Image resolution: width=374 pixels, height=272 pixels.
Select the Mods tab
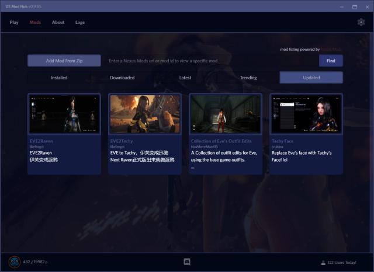pyautogui.click(x=35, y=22)
